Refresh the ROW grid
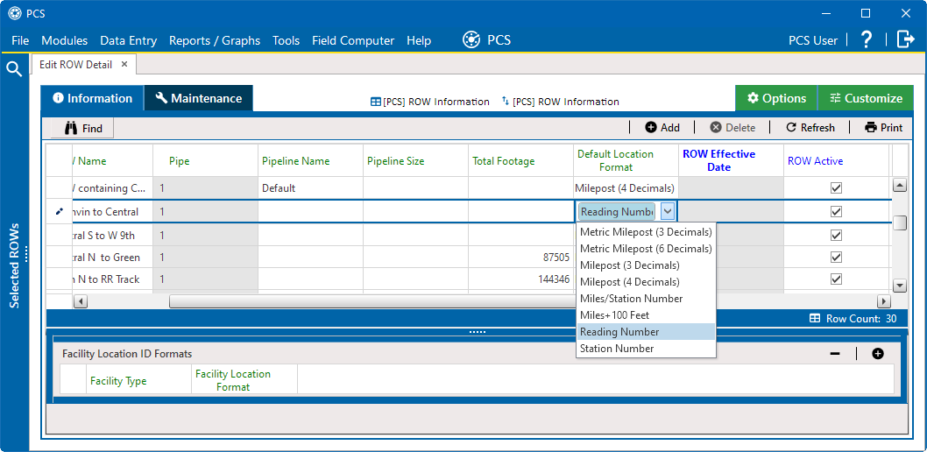This screenshot has width=927, height=452. tap(810, 128)
